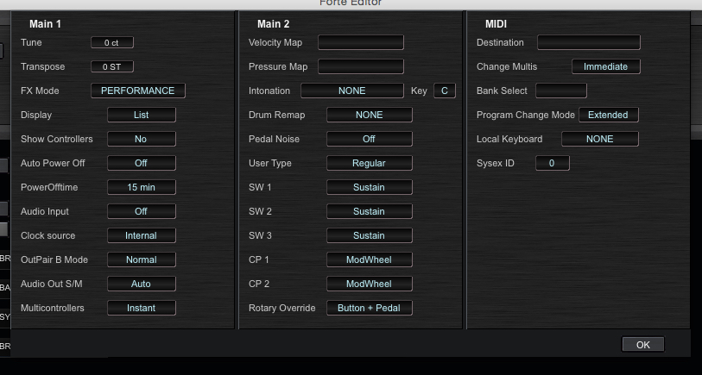
Task: Open the Drum Remap NONE dropdown
Action: [370, 115]
